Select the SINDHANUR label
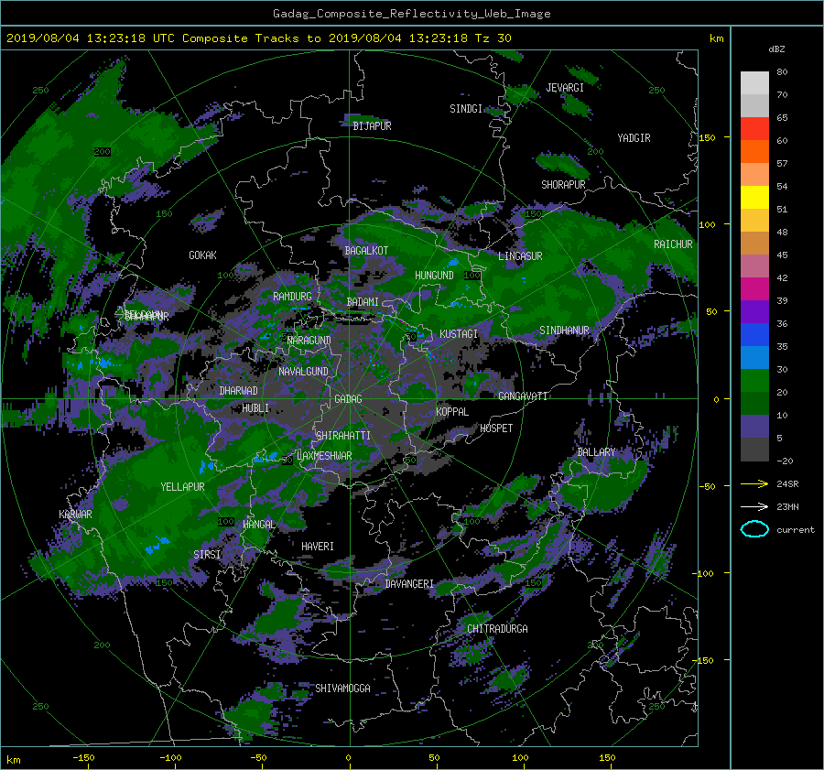 click(x=564, y=331)
